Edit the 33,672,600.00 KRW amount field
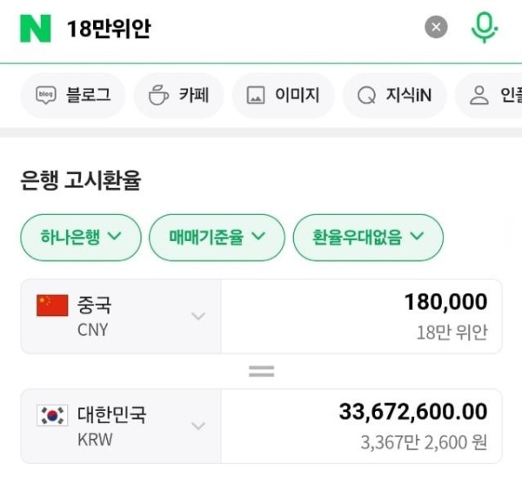The image size is (522, 478). pos(362,426)
